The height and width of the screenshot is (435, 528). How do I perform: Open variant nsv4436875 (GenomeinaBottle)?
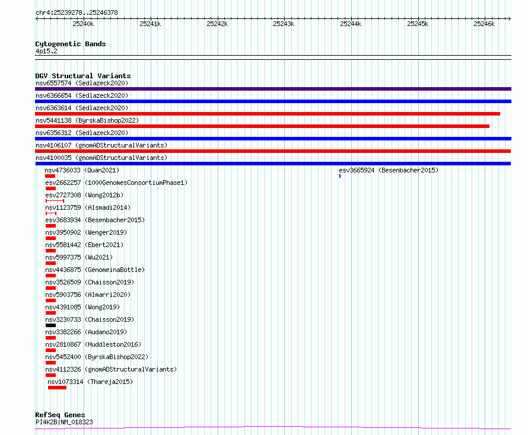(95, 270)
